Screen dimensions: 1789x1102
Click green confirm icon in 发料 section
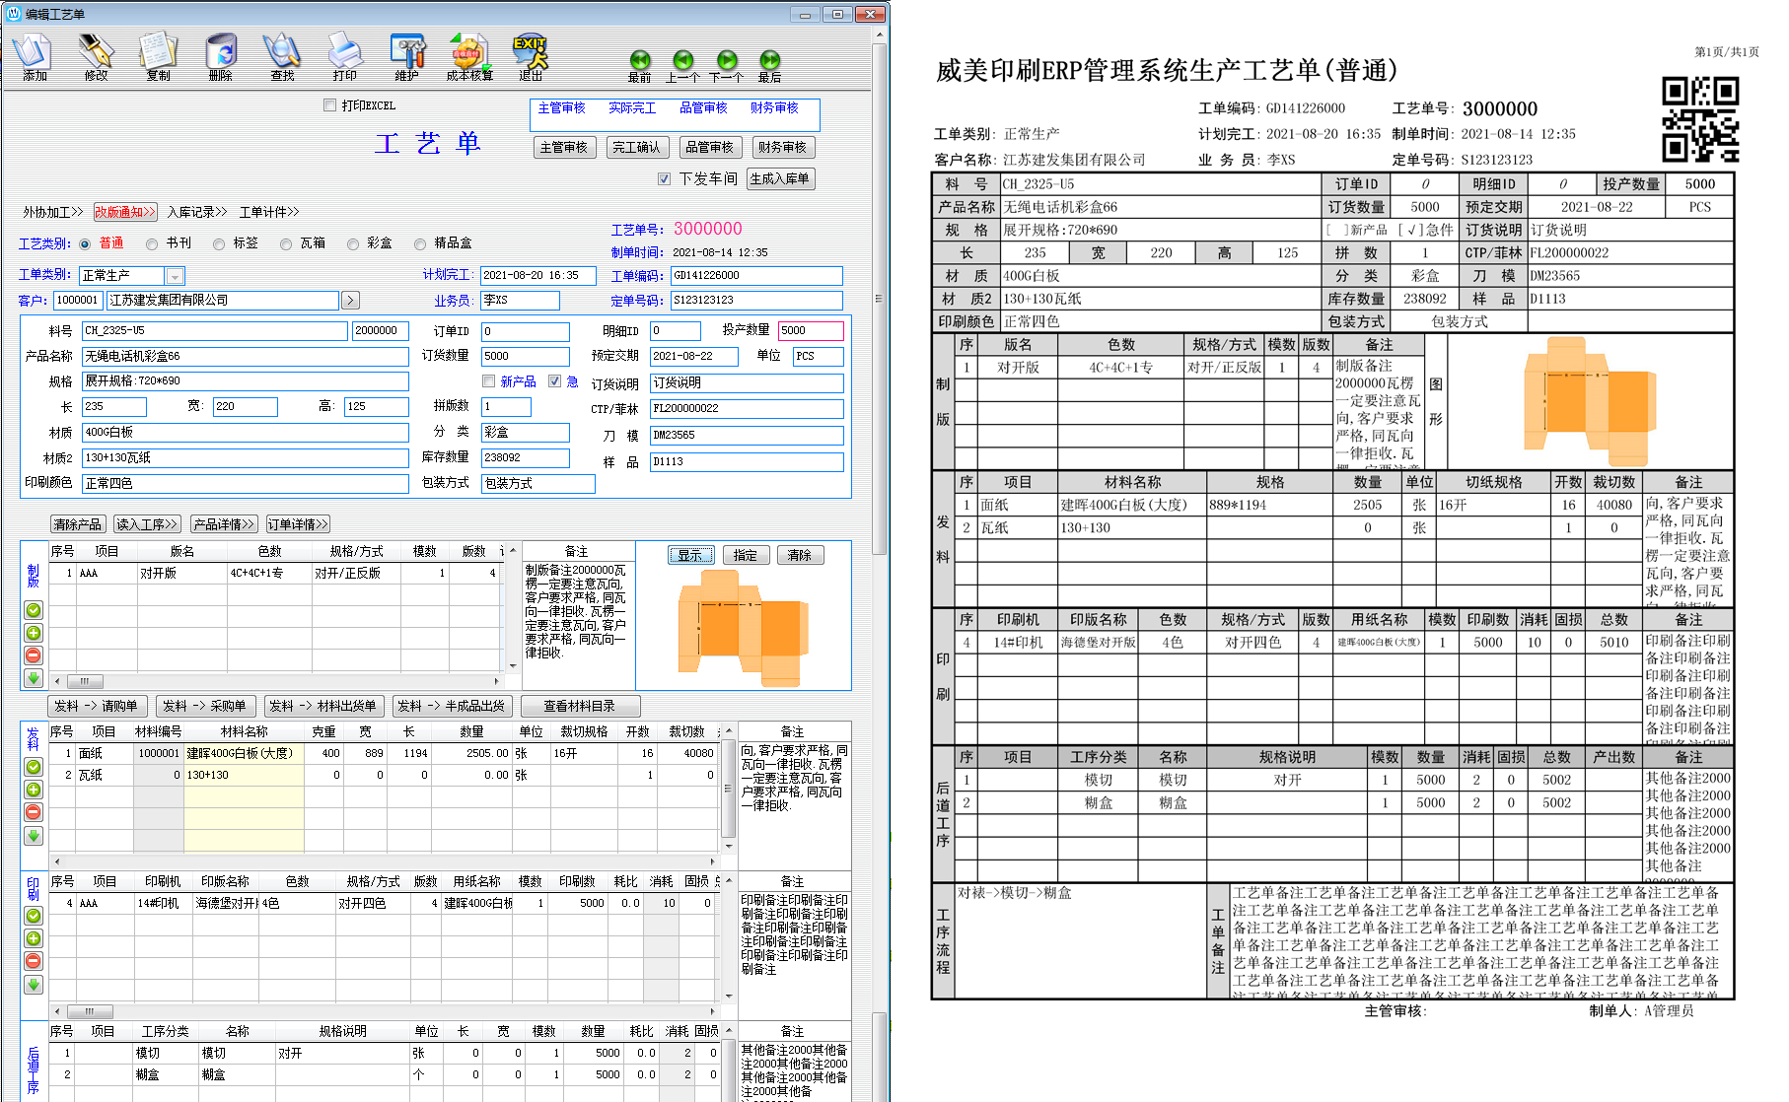click(x=34, y=767)
